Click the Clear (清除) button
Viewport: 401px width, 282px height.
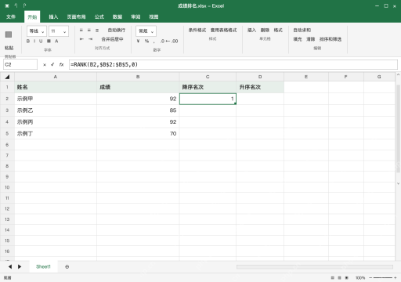[311, 39]
